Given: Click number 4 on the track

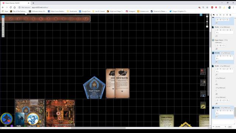Looking at the screenshot, I should (x=26, y=19).
